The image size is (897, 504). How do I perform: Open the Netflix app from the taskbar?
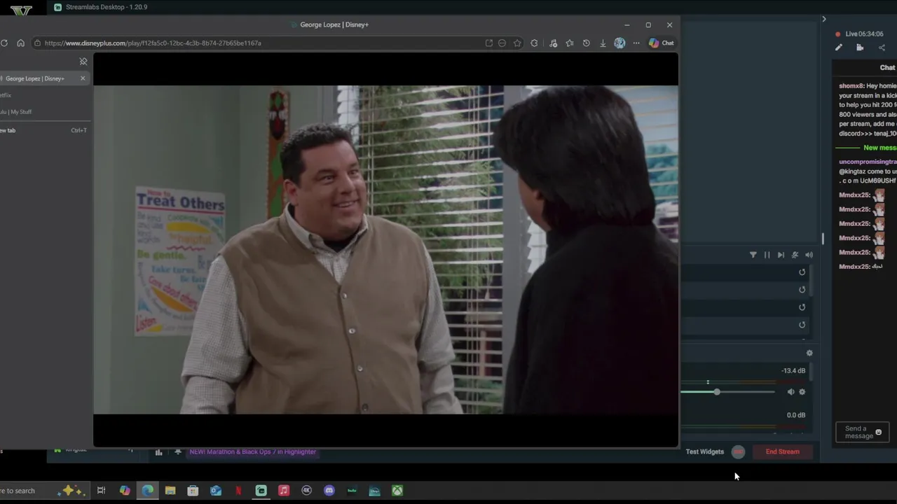click(238, 491)
